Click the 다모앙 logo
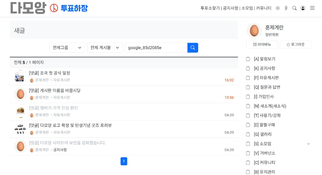This screenshot has height=175, width=322. tap(28, 8)
